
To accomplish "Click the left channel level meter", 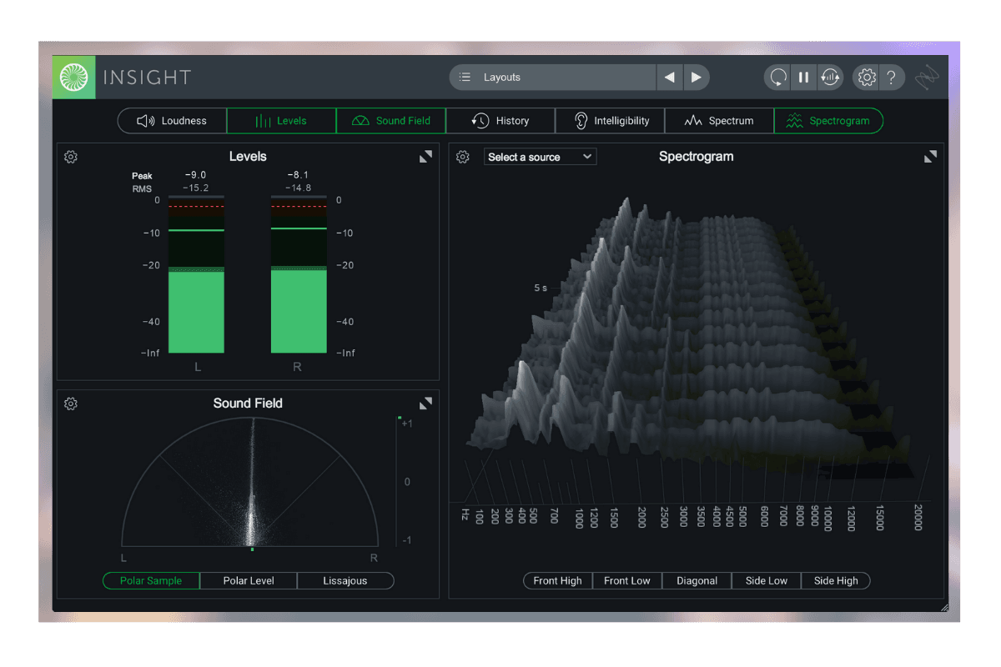I will pyautogui.click(x=196, y=274).
